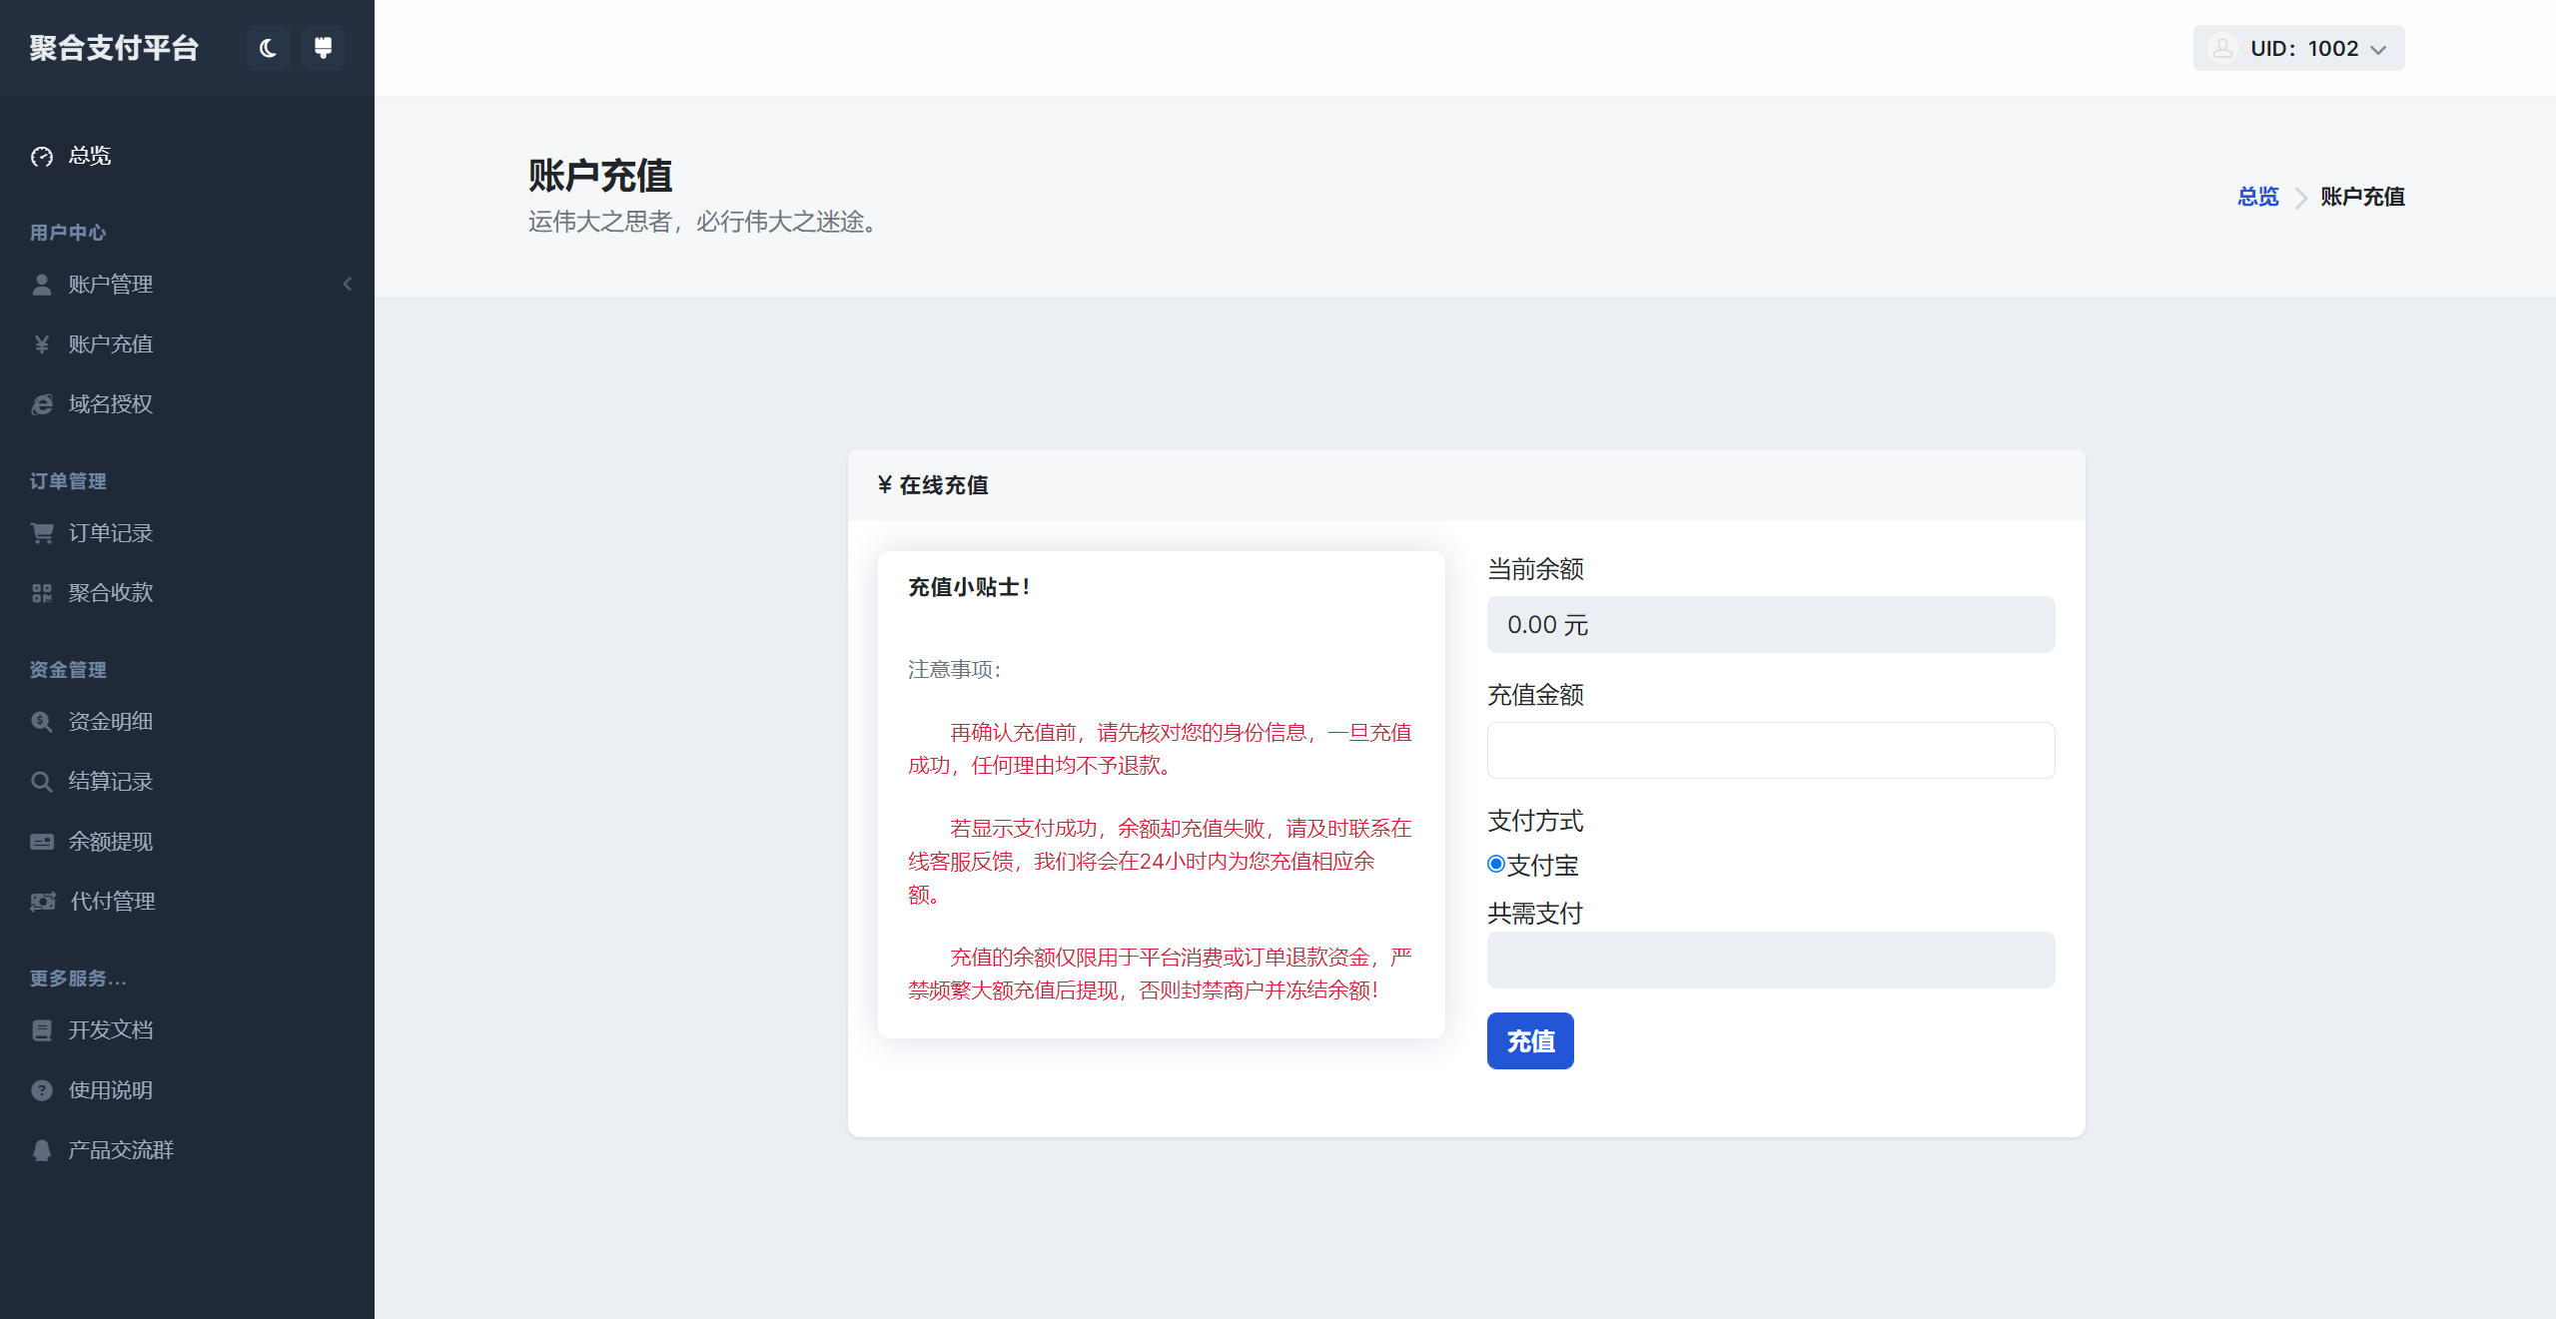Open 结算记录 menu item
This screenshot has width=2556, height=1319.
tap(110, 782)
